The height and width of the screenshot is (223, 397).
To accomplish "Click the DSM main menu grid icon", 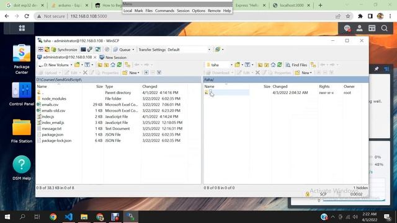I will click(22, 28).
